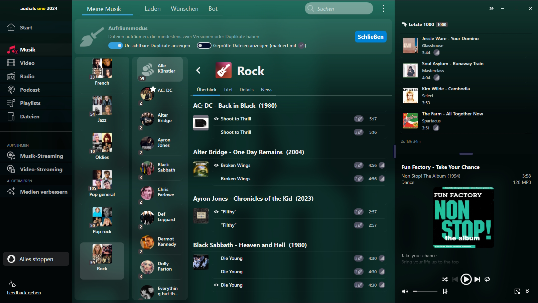
Task: Click the Schließen button
Action: [x=371, y=37]
